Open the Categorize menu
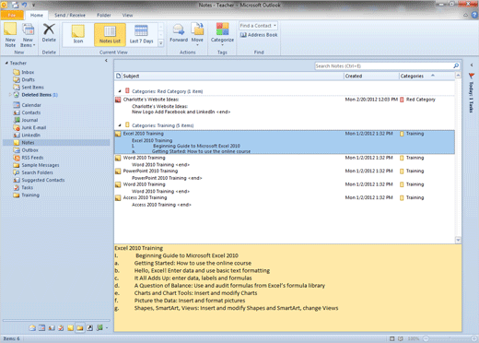 [x=222, y=34]
